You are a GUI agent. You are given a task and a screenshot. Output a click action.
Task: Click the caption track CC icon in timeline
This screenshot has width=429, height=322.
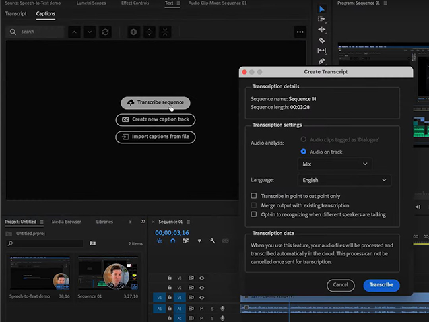pyautogui.click(x=226, y=241)
